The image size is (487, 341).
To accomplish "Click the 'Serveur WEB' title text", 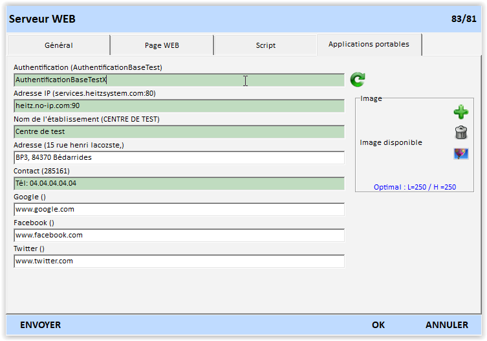I will coord(42,19).
